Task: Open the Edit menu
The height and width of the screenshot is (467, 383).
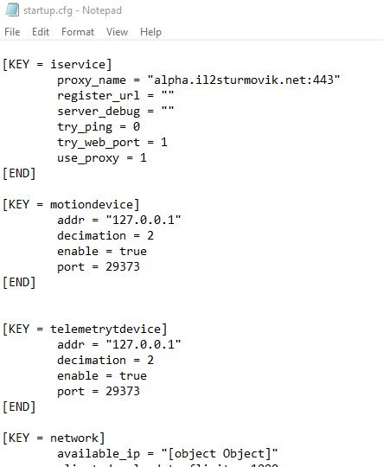Action: pyautogui.click(x=41, y=32)
